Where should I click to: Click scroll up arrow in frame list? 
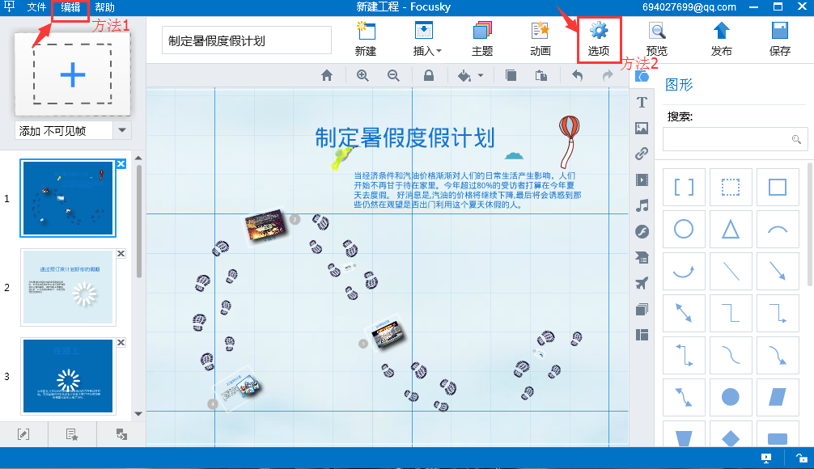(138, 158)
